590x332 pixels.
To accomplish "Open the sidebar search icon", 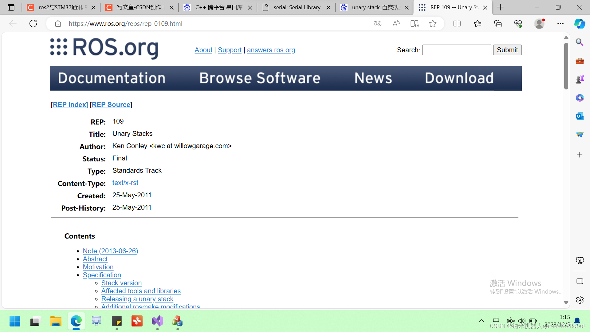I will 580,42.
